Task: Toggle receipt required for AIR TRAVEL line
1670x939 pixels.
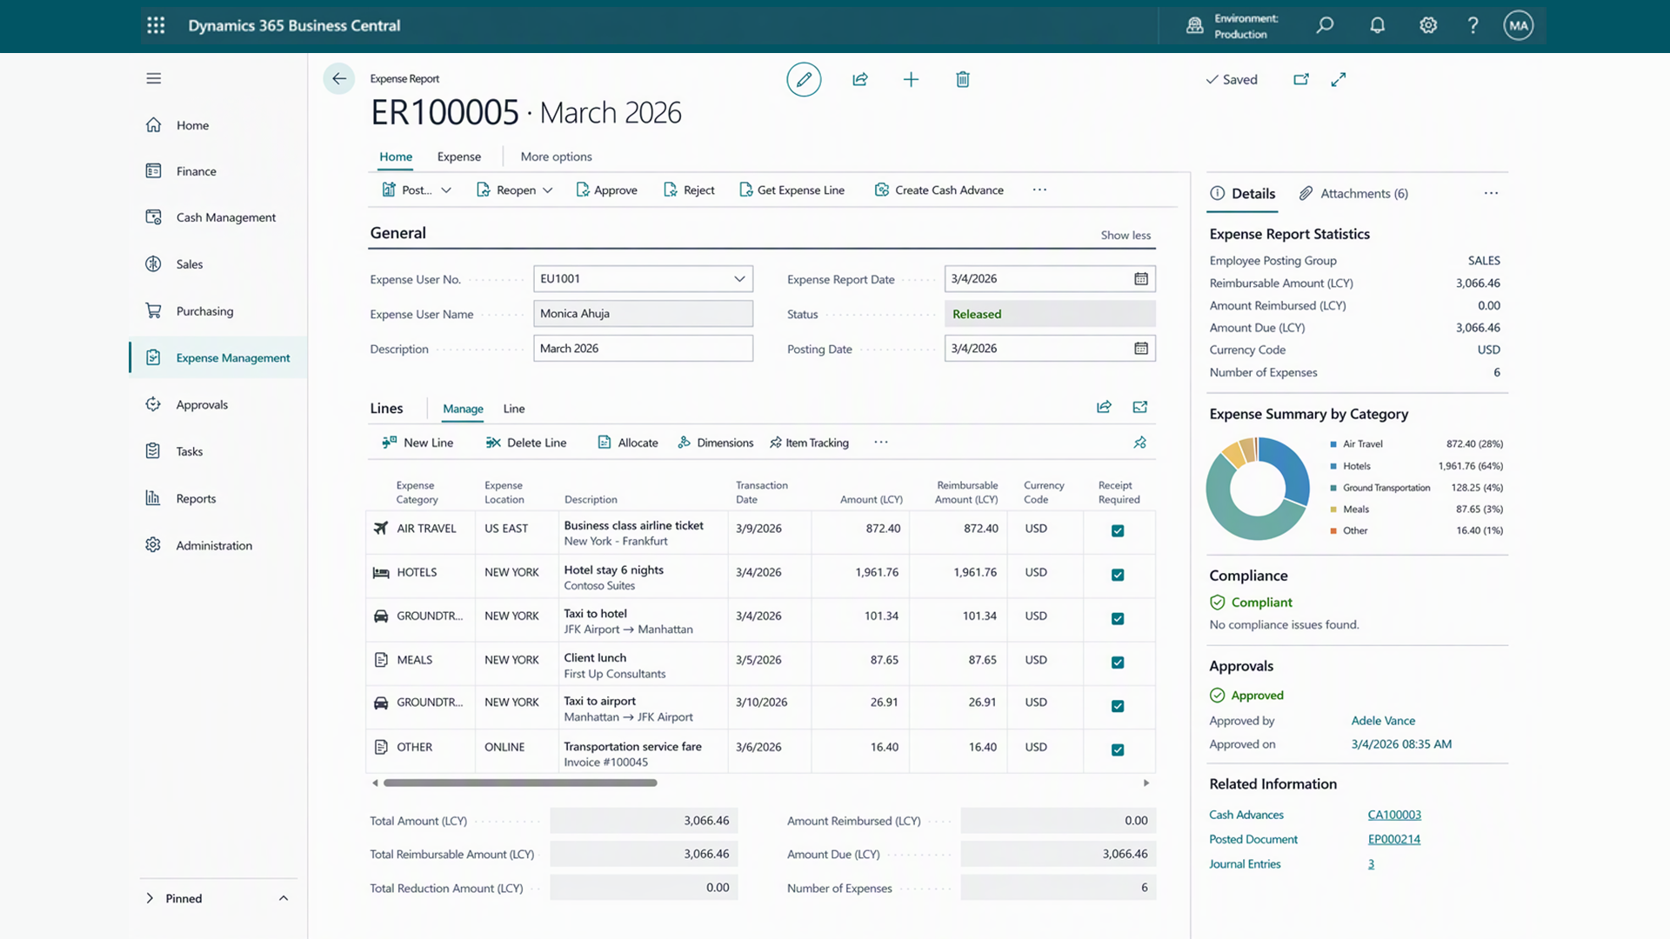Action: [1118, 531]
